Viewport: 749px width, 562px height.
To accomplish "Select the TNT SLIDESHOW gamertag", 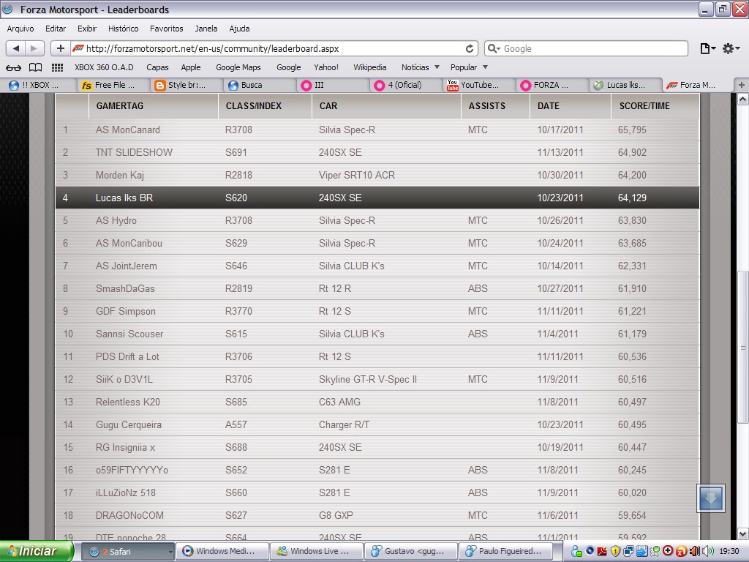I will click(135, 152).
